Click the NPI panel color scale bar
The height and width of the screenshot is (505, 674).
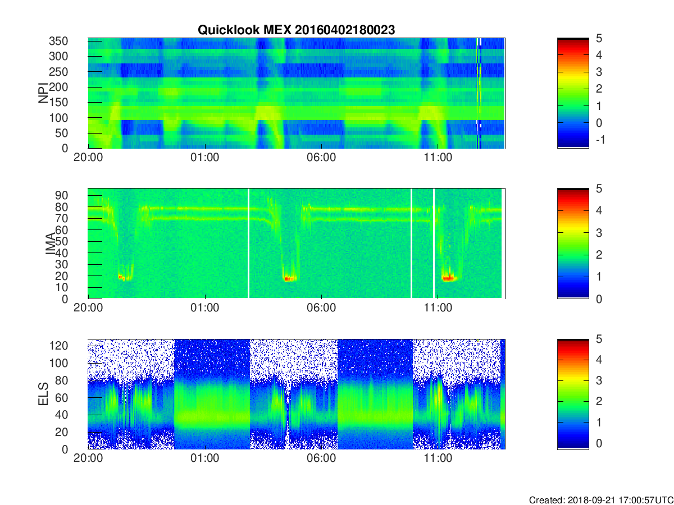(x=573, y=93)
